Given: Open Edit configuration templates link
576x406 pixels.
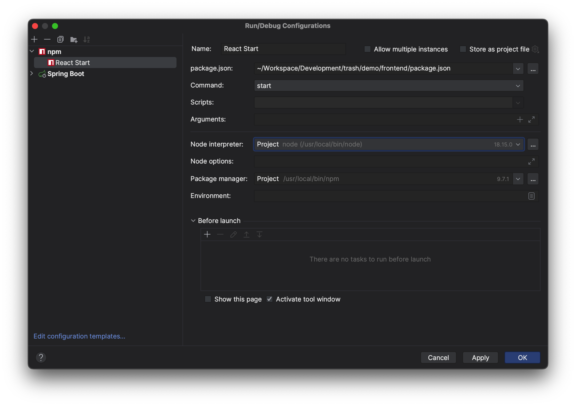Looking at the screenshot, I should pos(79,336).
